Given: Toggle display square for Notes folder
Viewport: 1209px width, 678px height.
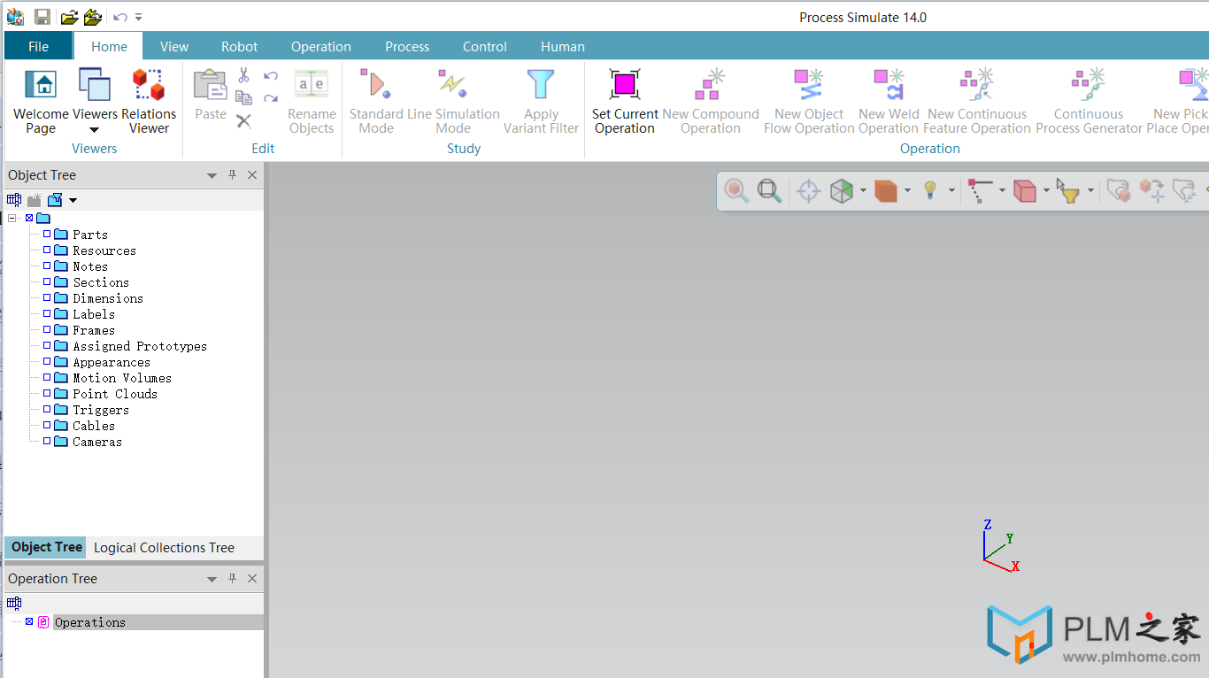Looking at the screenshot, I should point(47,266).
